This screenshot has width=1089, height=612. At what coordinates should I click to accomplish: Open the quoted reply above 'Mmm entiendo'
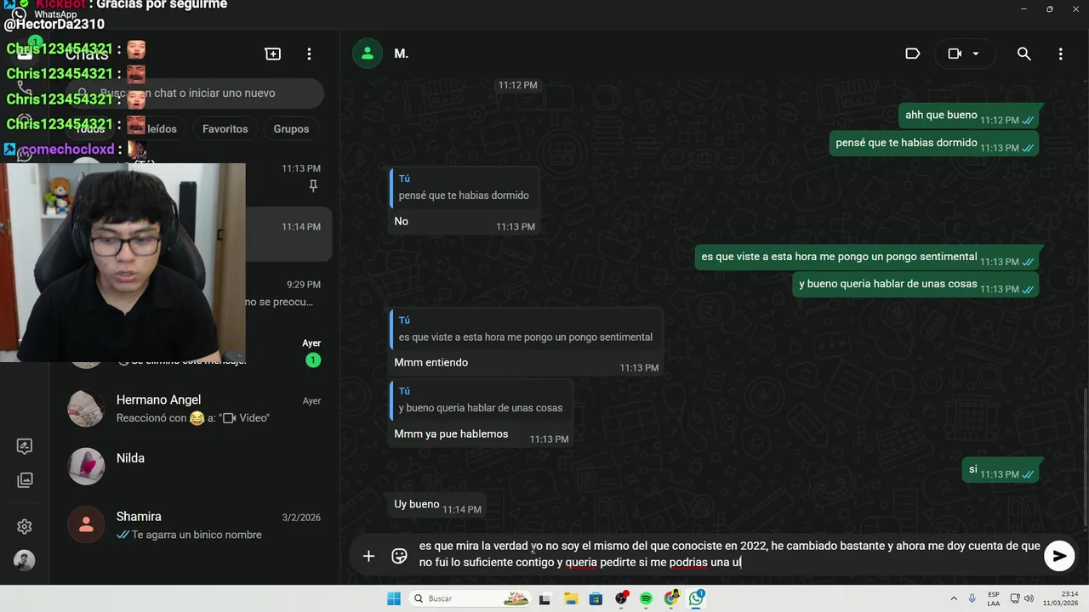[525, 329]
